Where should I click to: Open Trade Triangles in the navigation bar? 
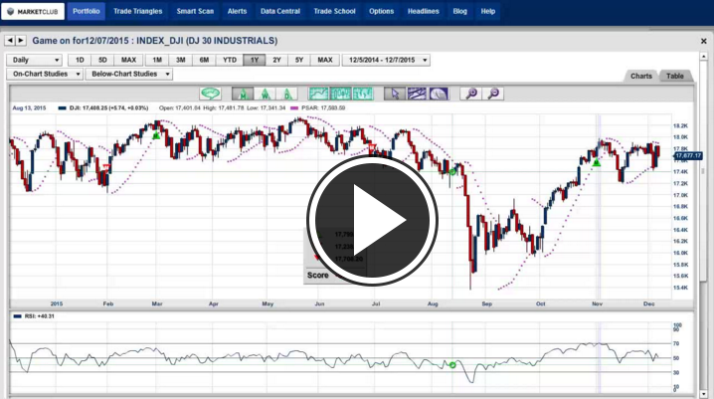tap(136, 11)
